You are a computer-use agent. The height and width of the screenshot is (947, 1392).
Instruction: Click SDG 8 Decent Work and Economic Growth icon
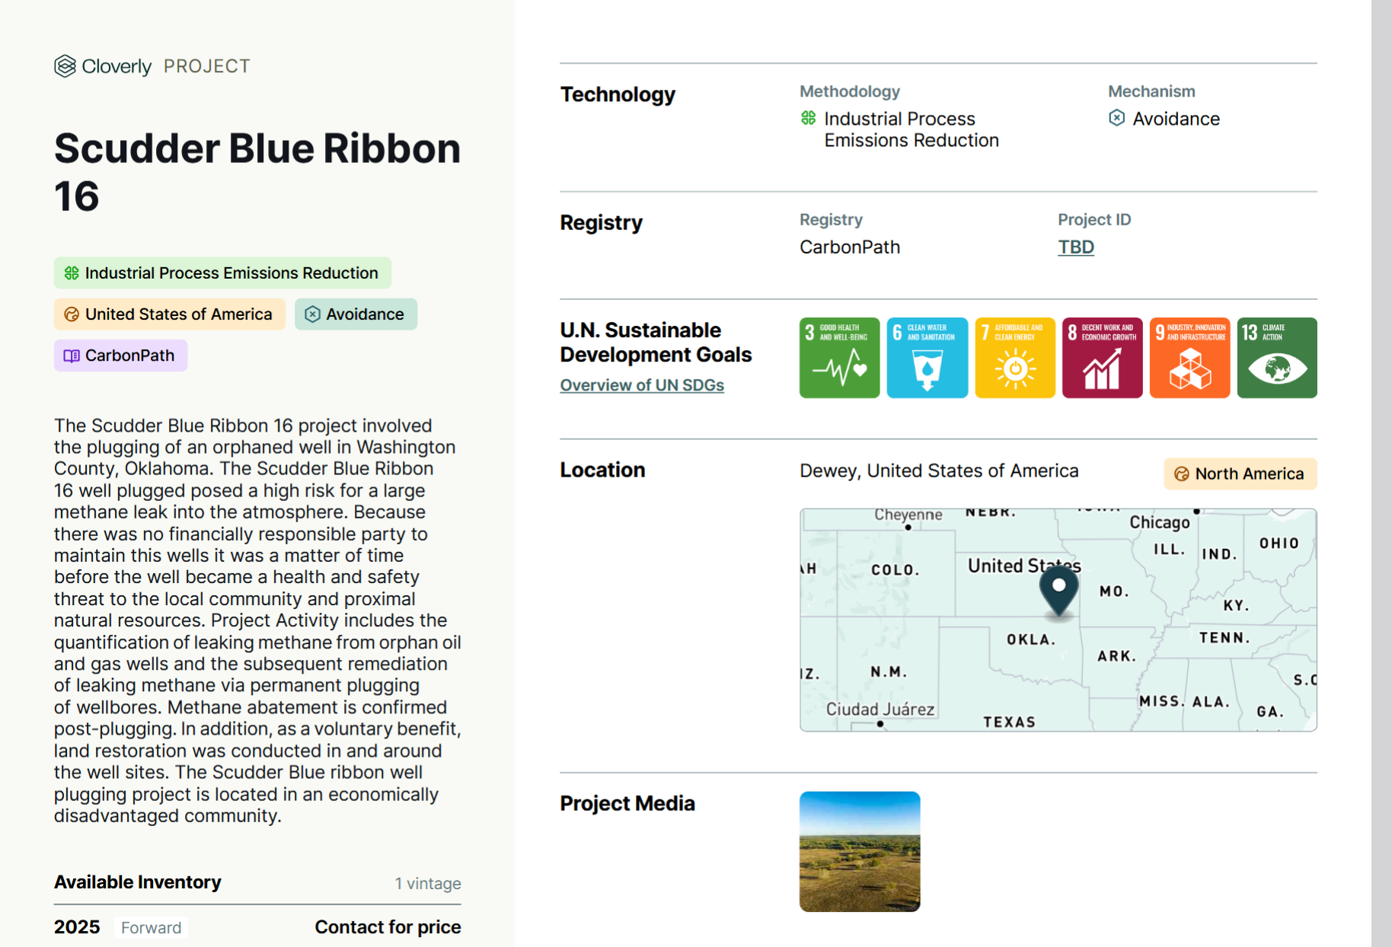1102,358
